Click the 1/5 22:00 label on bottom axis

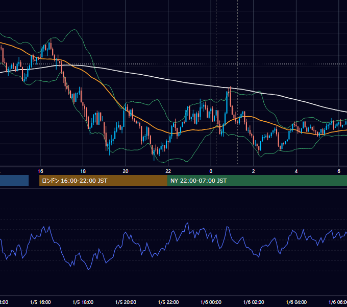coord(168,302)
